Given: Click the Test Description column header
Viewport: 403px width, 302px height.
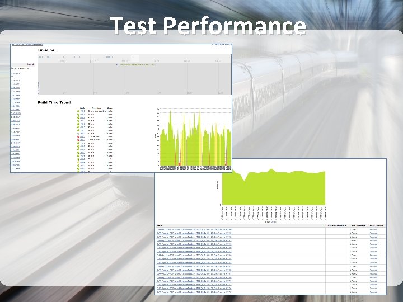Looking at the screenshot, I should [336, 225].
